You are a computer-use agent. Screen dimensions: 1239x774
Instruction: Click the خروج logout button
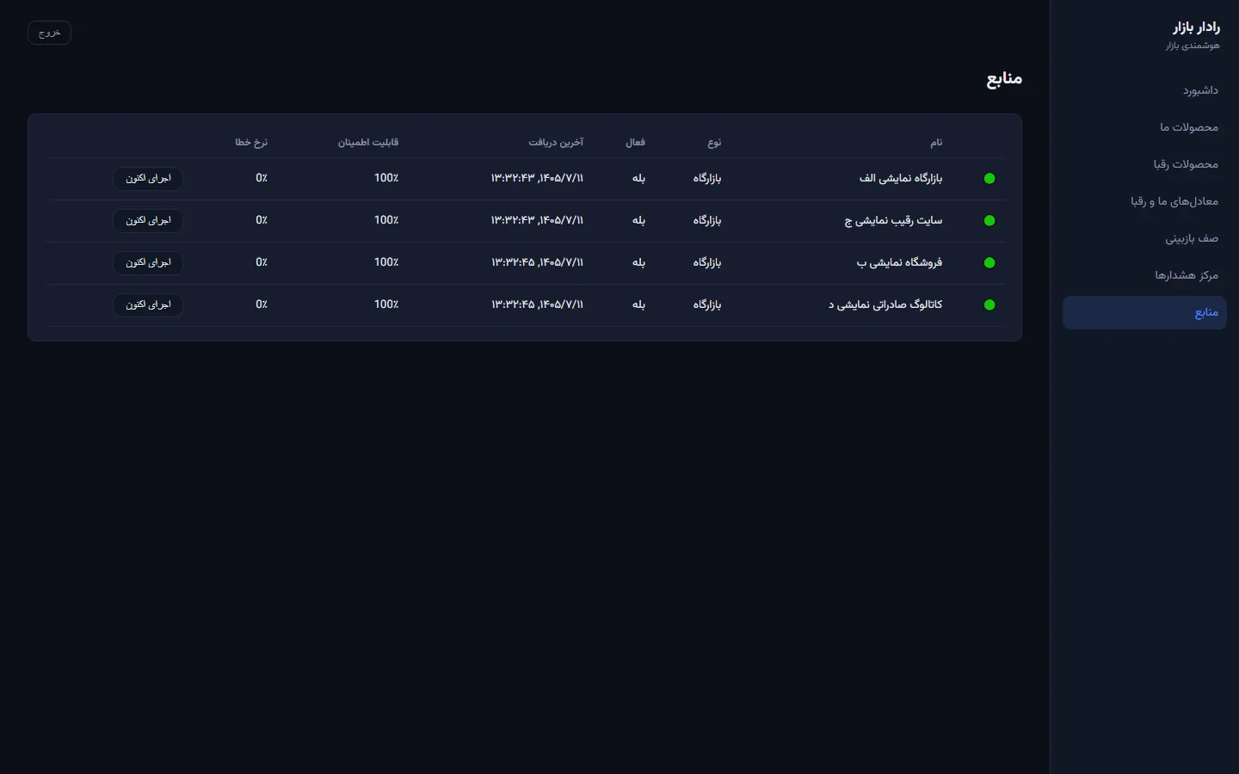(49, 33)
